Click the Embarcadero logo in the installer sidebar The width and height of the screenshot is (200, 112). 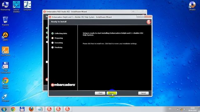pos(63,85)
